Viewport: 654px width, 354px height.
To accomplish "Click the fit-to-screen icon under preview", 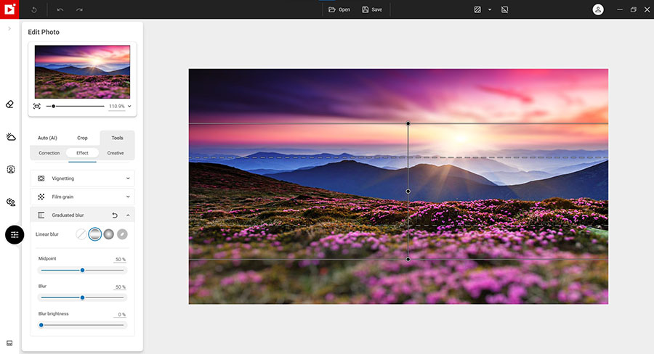I will pos(37,106).
